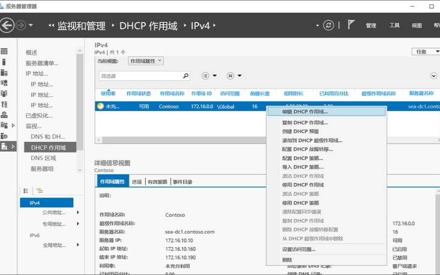Image resolution: width=440 pixels, height=275 pixels.
Task: Open the 任务 dropdown
Action: pyautogui.click(x=425, y=51)
